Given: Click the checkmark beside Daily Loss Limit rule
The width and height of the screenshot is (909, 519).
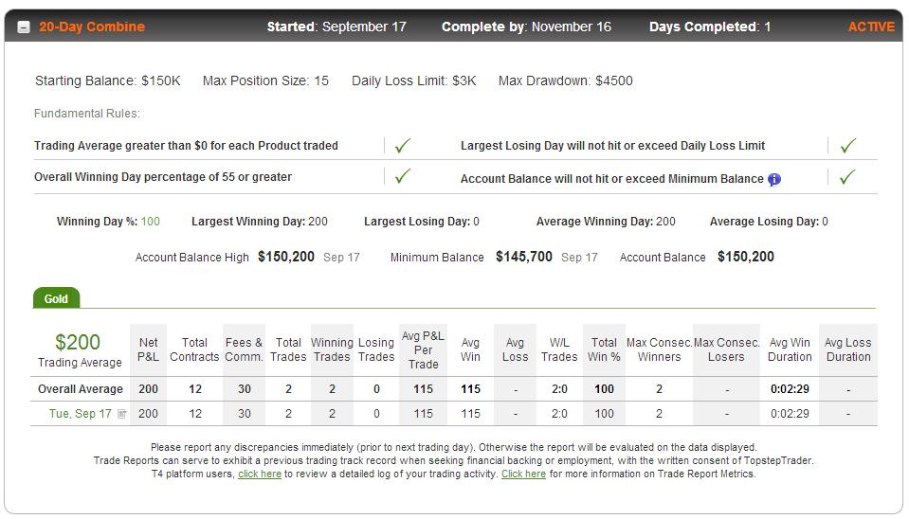Looking at the screenshot, I should pyautogui.click(x=848, y=146).
